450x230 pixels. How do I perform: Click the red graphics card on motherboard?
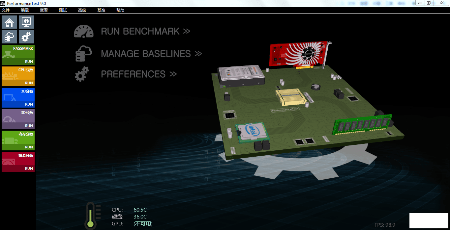[300, 55]
